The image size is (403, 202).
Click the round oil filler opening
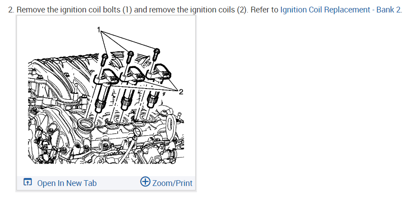point(86,125)
